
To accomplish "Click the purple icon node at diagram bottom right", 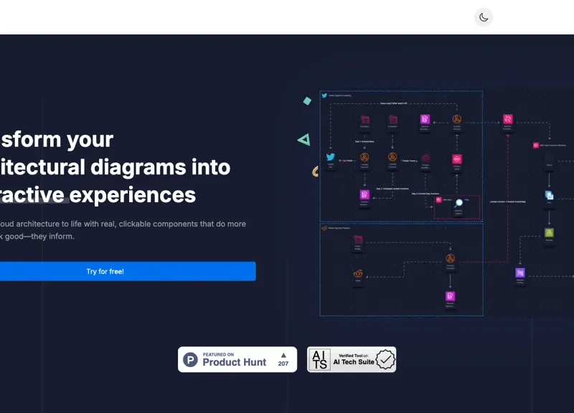I will click(520, 272).
